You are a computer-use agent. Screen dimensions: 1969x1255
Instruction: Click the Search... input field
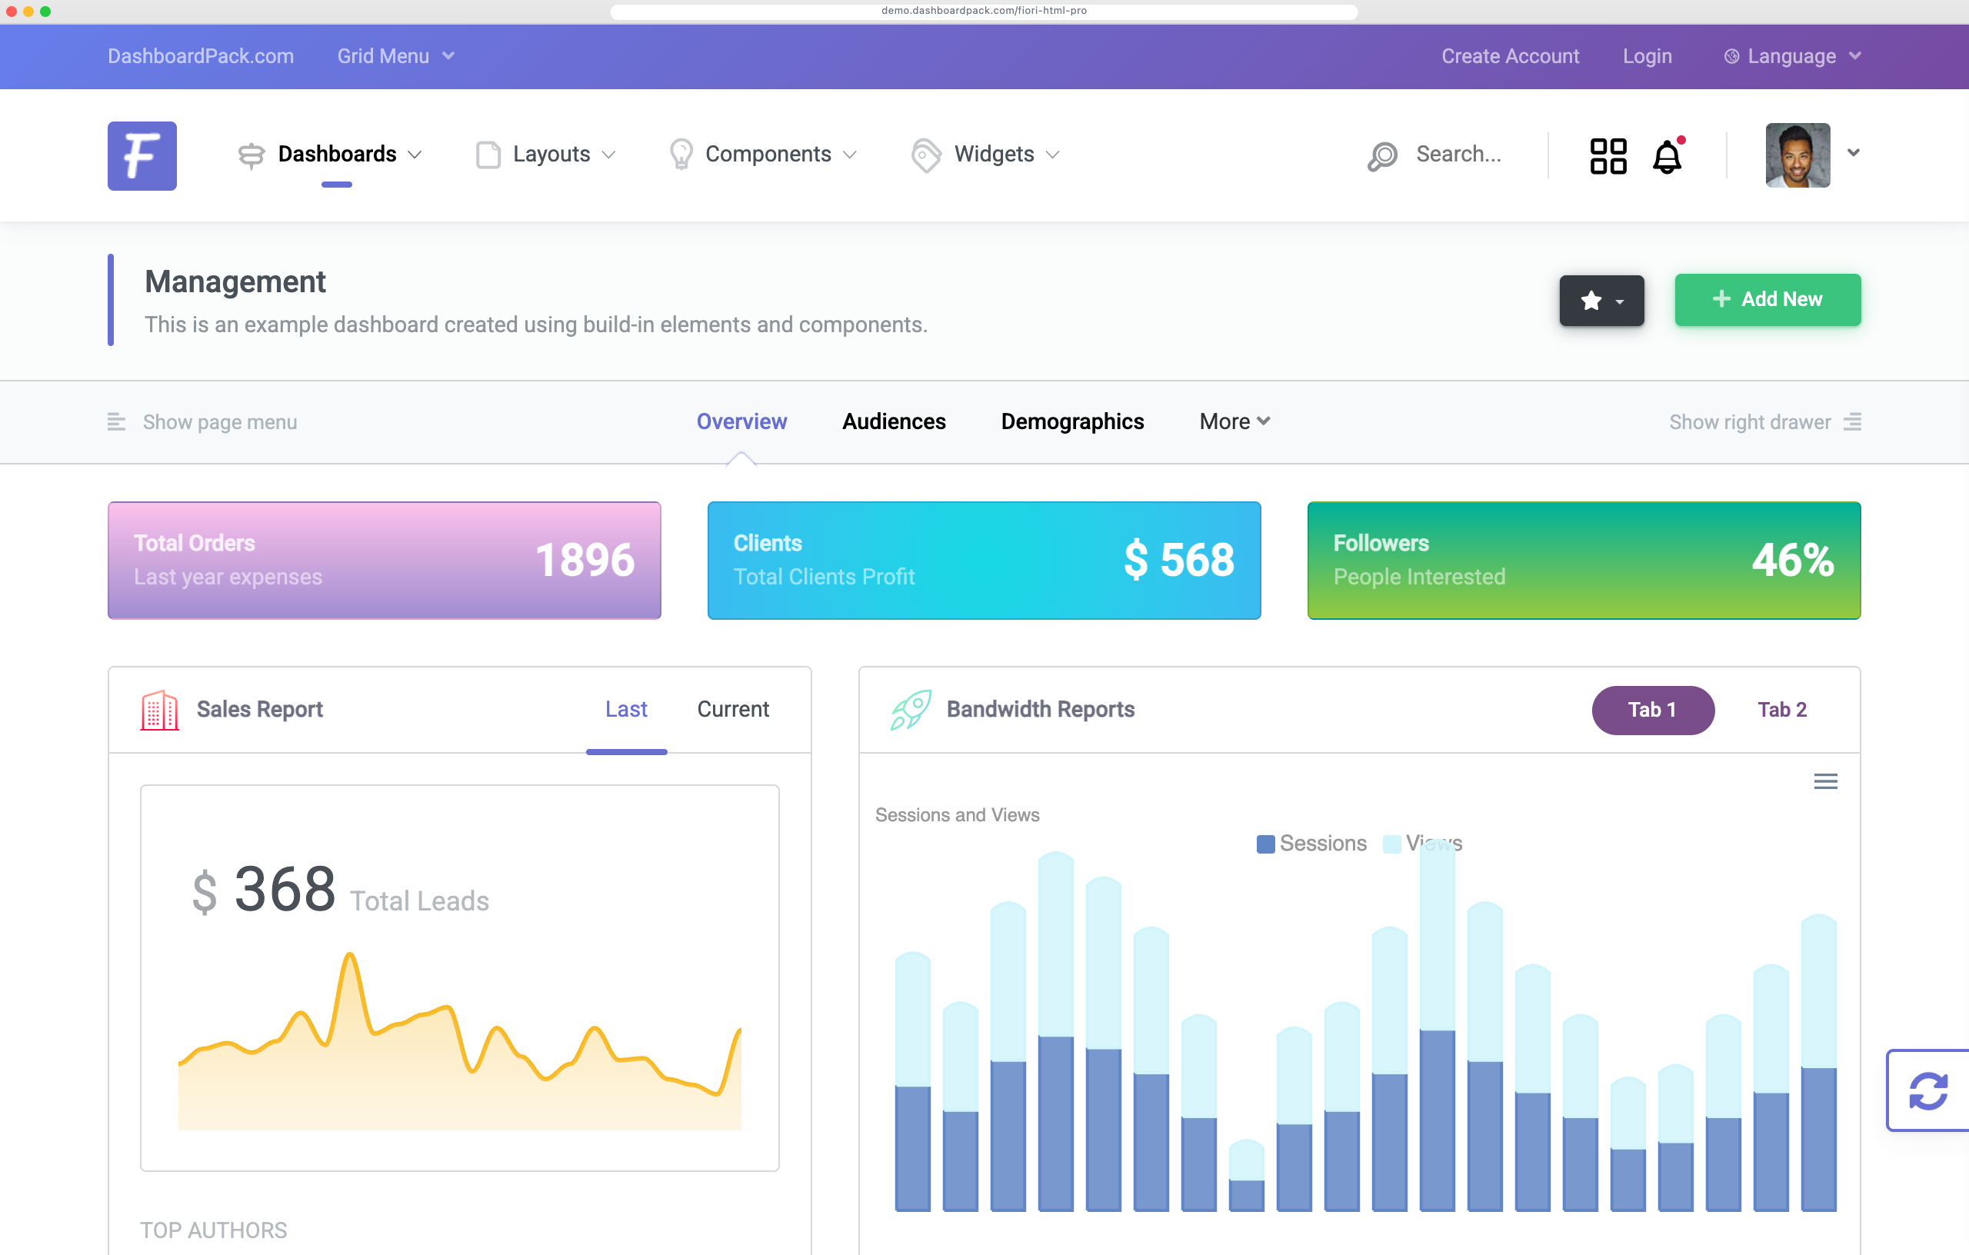(1459, 155)
